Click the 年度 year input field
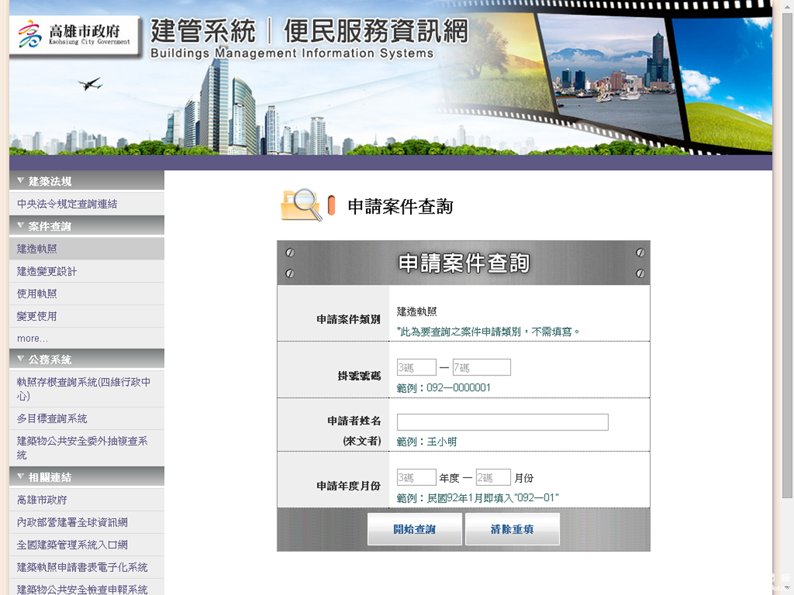This screenshot has width=794, height=595. [416, 477]
